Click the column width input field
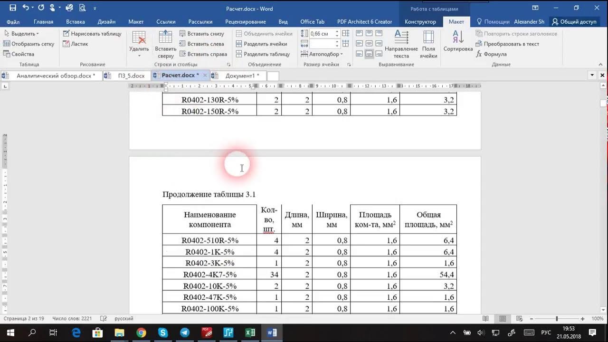The image size is (608, 342). 322,44
